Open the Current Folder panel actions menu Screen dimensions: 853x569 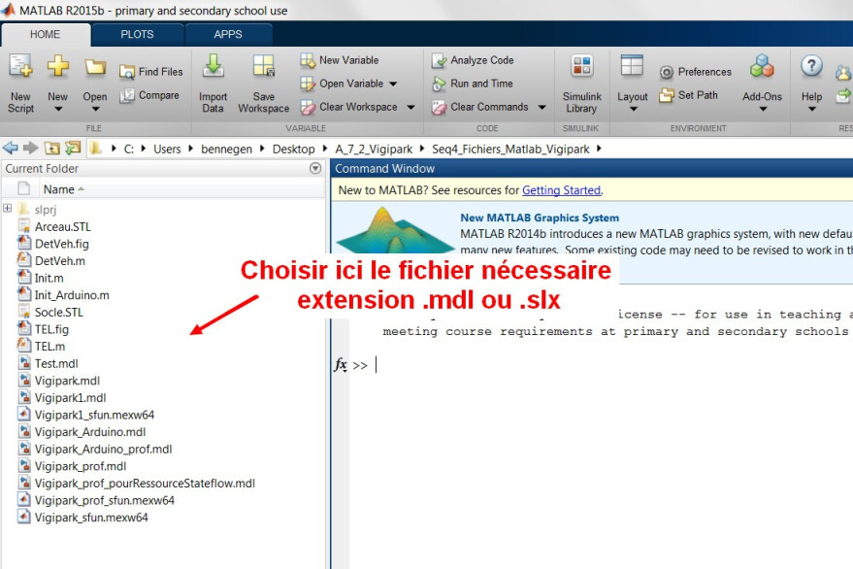[315, 168]
